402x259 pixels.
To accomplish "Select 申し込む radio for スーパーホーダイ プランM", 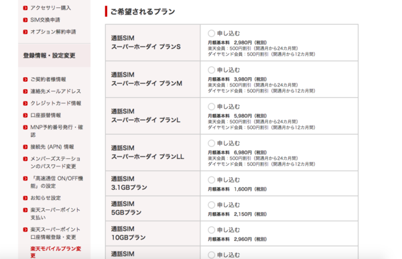I will click(x=211, y=70).
